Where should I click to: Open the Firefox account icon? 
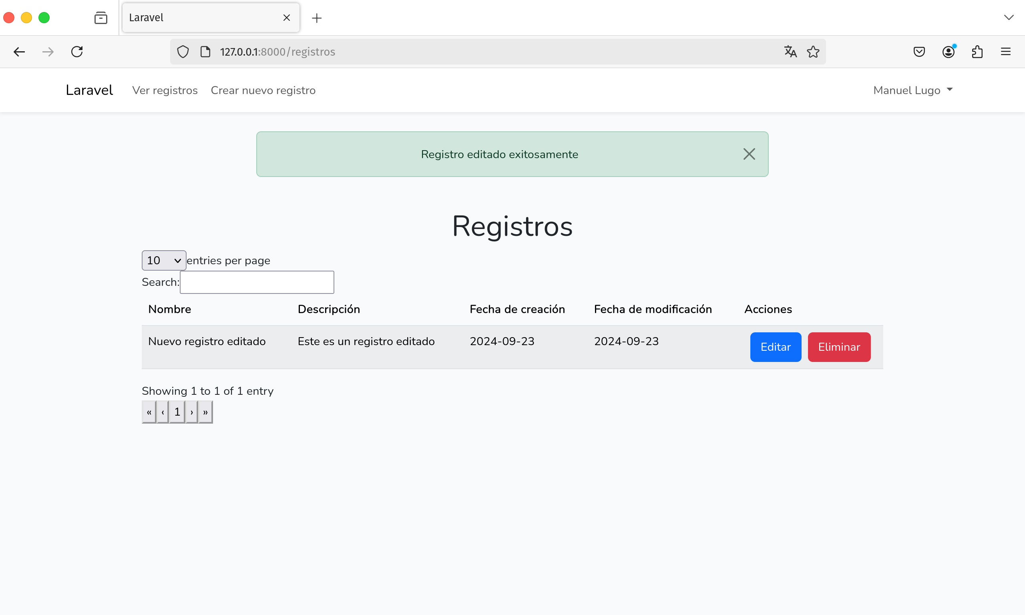click(x=948, y=52)
